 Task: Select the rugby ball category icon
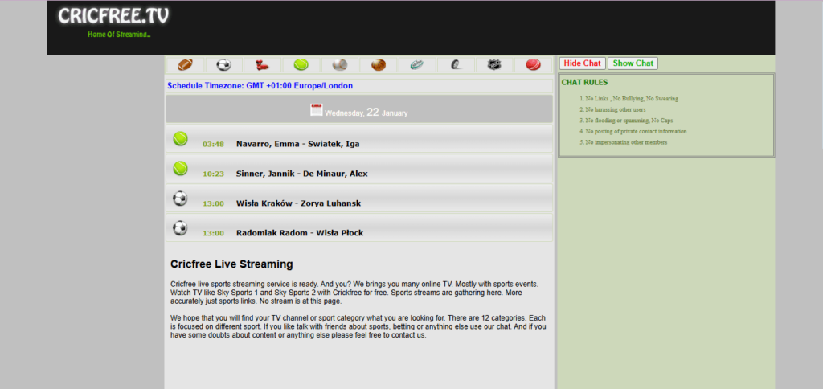417,64
